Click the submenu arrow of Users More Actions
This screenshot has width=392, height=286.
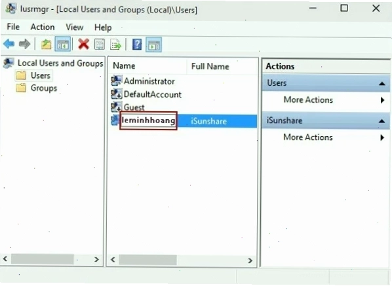[x=382, y=100]
